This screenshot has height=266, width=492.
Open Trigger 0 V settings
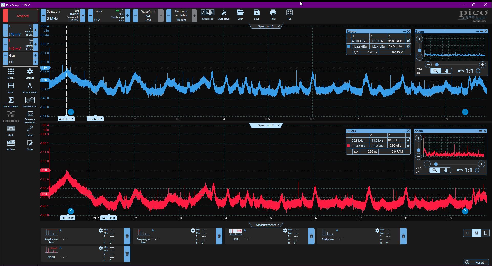pos(109,16)
